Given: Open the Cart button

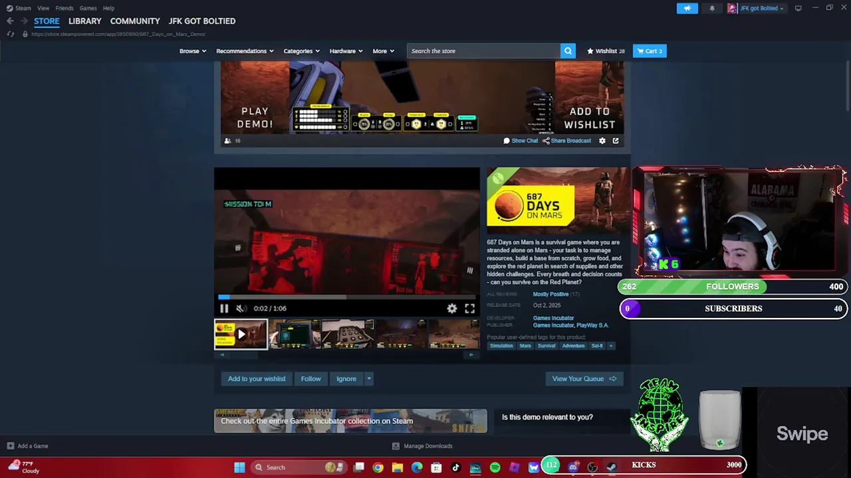Looking at the screenshot, I should pos(650,51).
